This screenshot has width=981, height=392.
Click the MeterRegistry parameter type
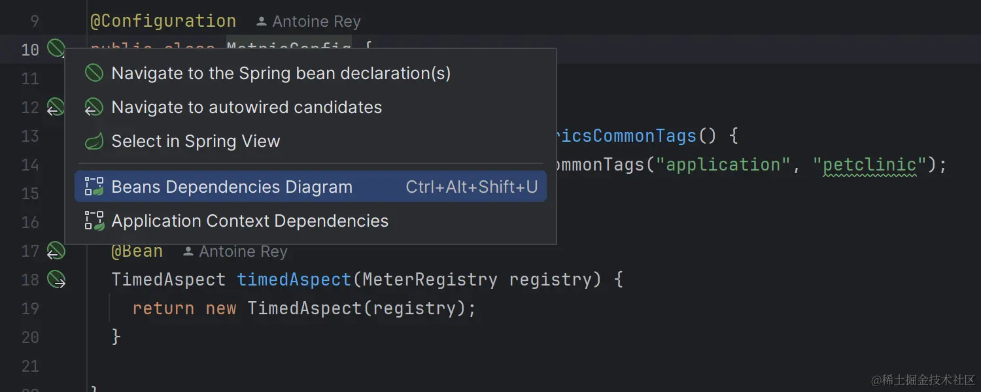tap(430, 280)
